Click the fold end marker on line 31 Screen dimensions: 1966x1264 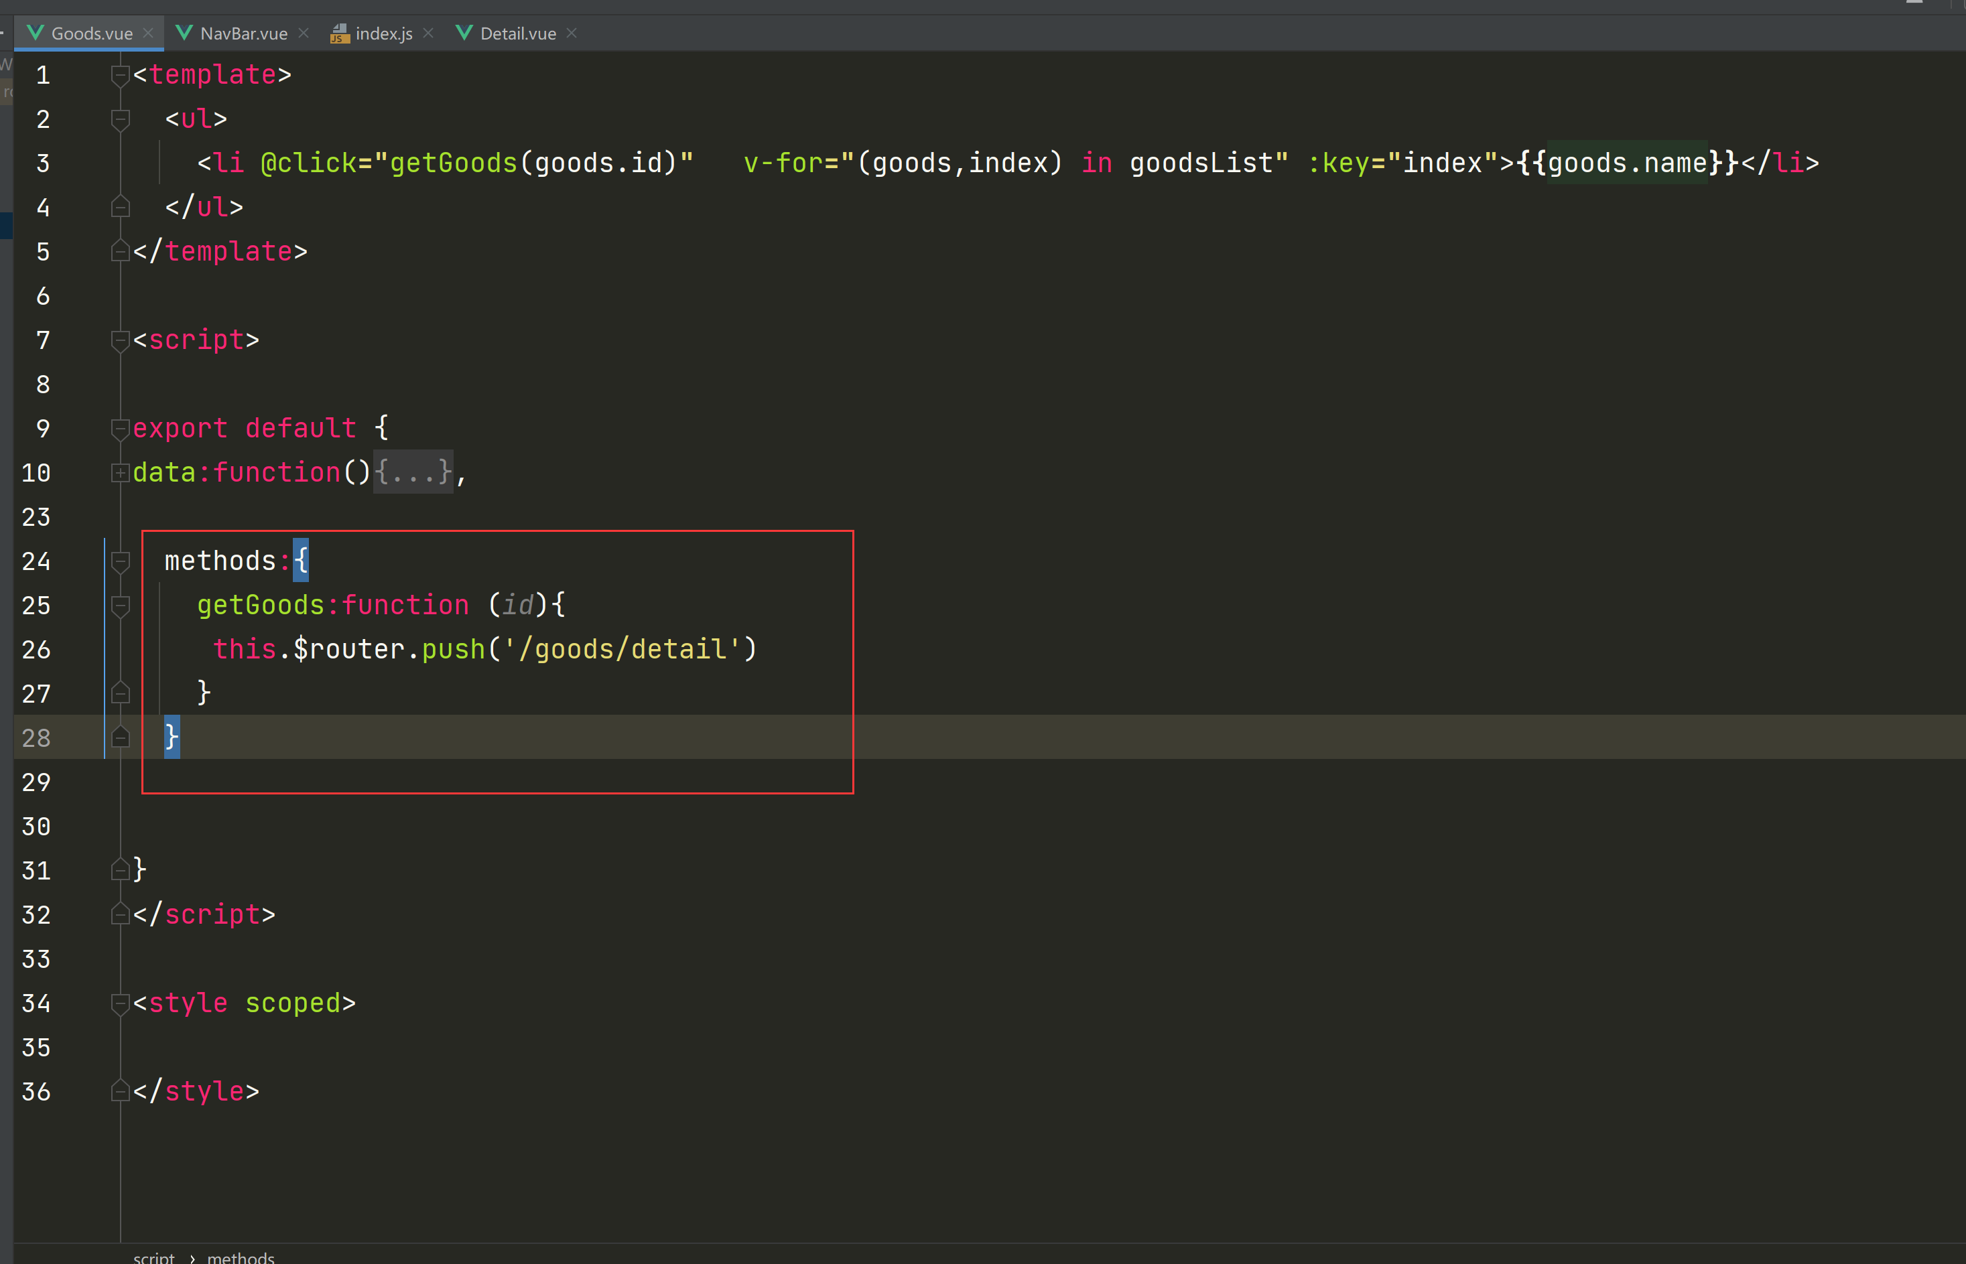coord(121,870)
